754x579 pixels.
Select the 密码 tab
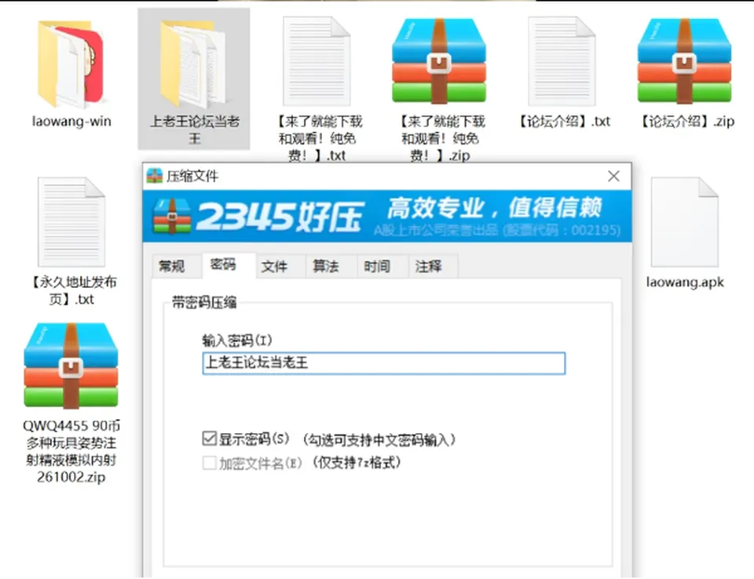pyautogui.click(x=223, y=264)
